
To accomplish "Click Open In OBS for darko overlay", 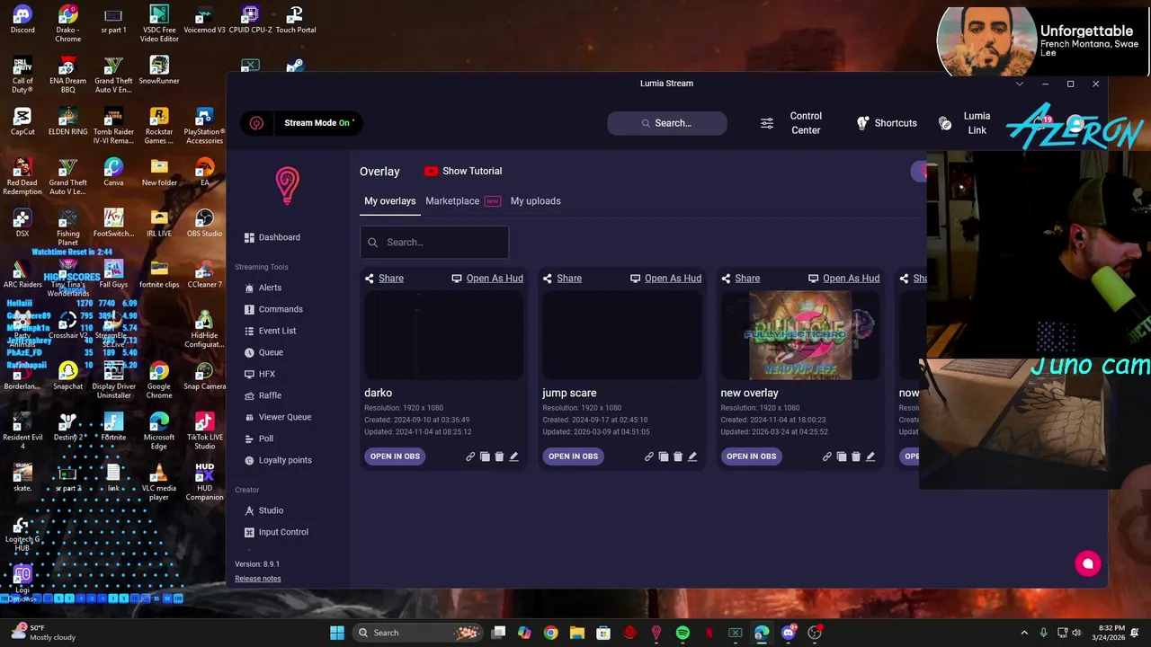I will pos(395,456).
